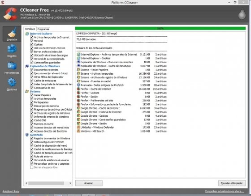Open Ayuda en línea link
The image size is (251, 196).
coord(11,191)
